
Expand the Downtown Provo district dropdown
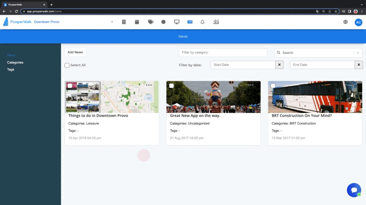pos(112,22)
